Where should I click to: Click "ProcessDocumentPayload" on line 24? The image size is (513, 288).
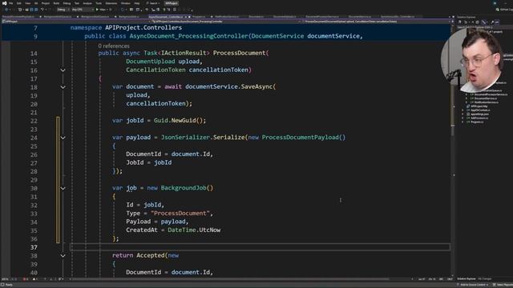click(300, 137)
